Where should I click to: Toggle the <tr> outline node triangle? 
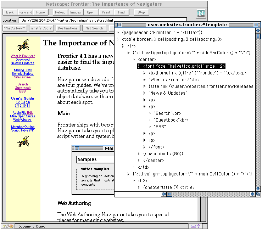pyautogui.click(x=123, y=46)
